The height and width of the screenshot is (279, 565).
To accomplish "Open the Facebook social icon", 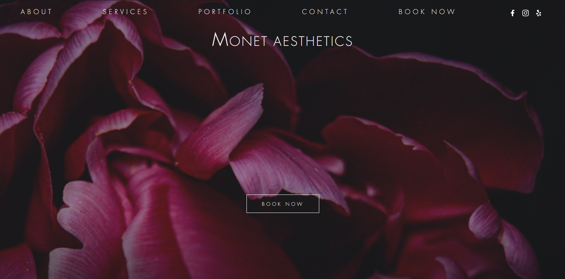I will tap(513, 13).
